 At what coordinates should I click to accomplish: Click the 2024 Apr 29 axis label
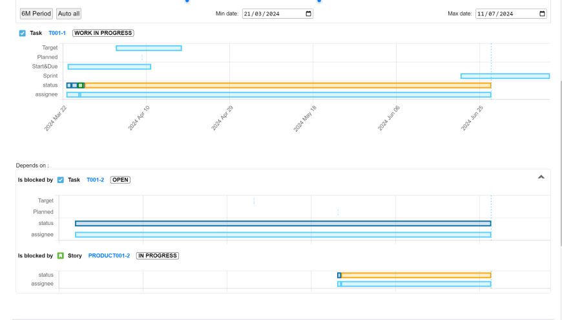click(x=222, y=118)
